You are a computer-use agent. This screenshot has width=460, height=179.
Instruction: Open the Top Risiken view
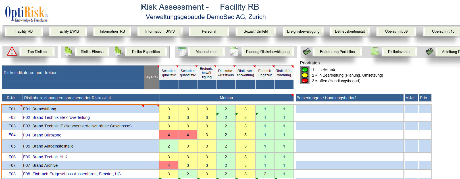[37, 52]
